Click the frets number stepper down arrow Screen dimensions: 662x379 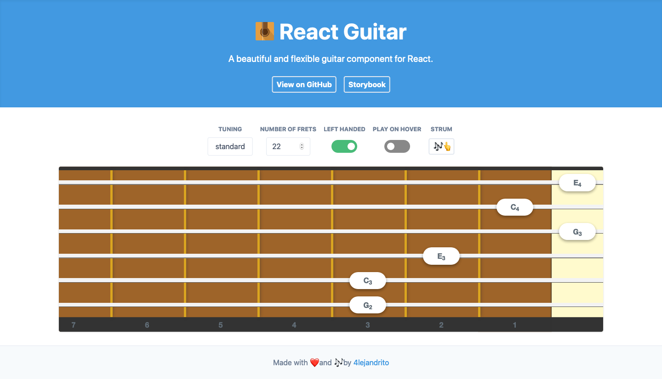click(x=302, y=149)
